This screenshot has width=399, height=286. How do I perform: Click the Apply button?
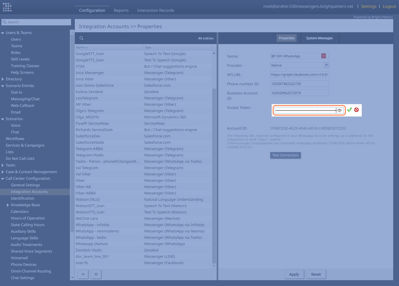[x=294, y=274]
